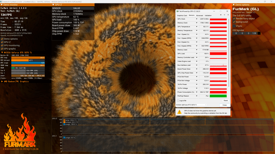
Task: Enable Log to file in GPU-Z
Action: point(178,101)
